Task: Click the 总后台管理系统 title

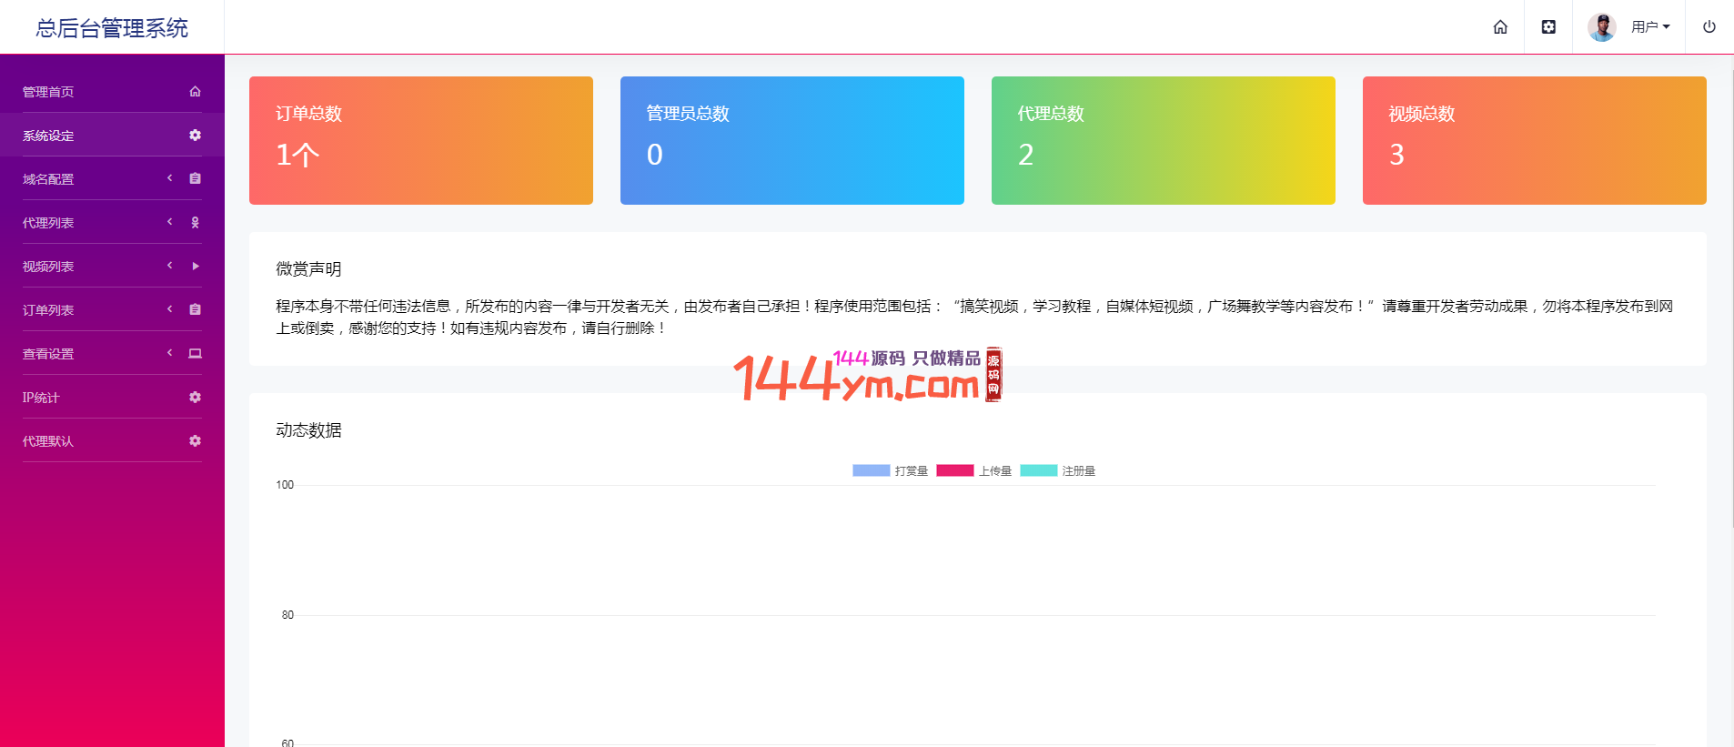Action: [x=112, y=28]
